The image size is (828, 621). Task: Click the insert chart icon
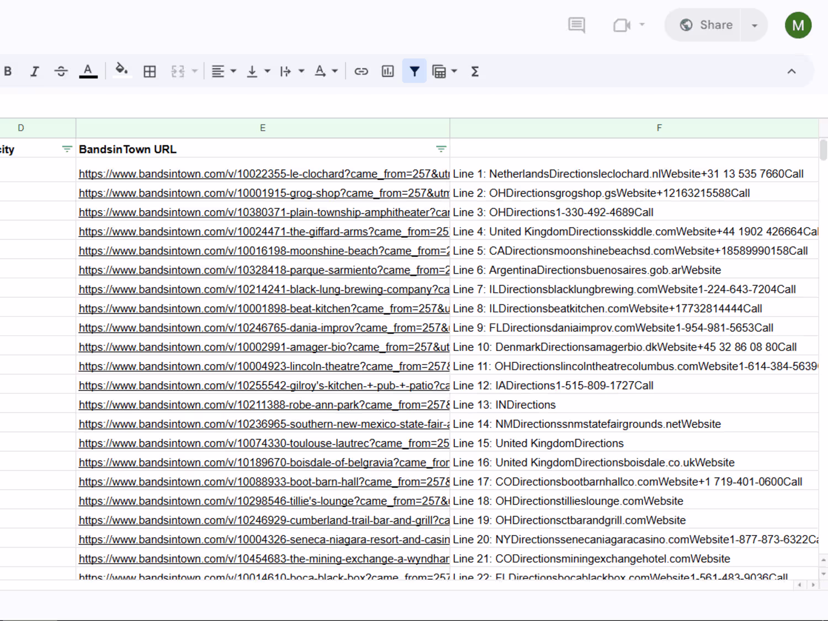(388, 71)
